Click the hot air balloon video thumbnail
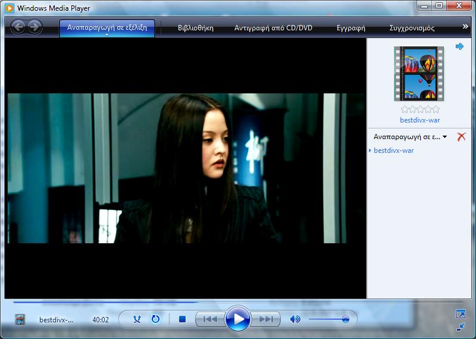 click(x=419, y=74)
